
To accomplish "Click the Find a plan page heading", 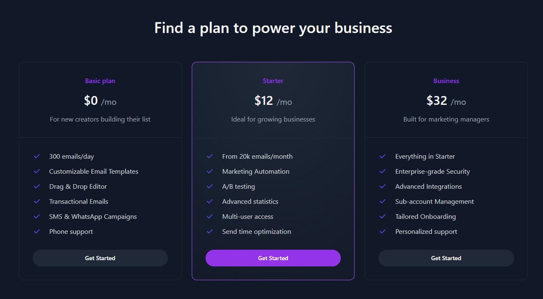I will pyautogui.click(x=273, y=28).
